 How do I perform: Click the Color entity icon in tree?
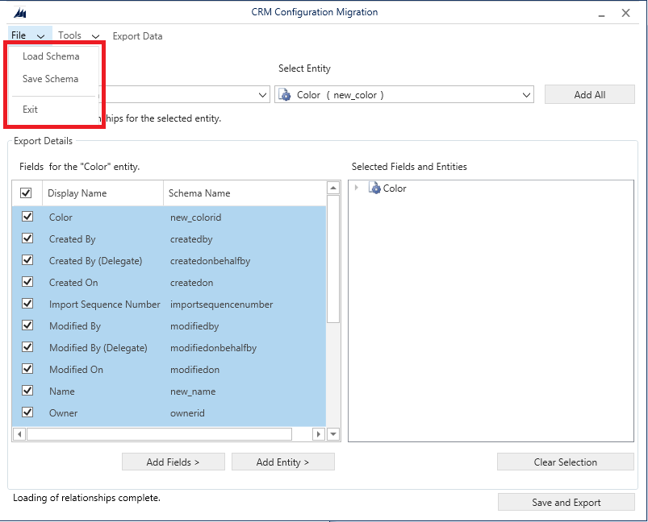point(374,188)
